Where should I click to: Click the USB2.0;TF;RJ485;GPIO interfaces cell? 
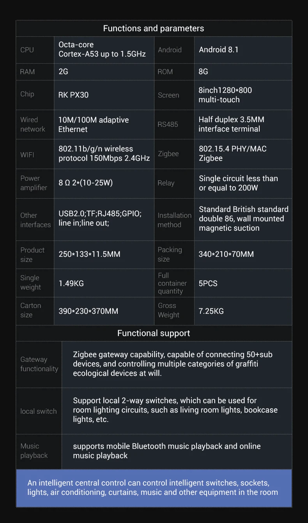click(100, 219)
